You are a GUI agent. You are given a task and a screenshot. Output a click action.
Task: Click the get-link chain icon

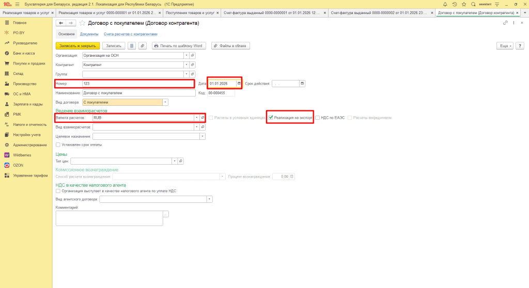coord(505,23)
